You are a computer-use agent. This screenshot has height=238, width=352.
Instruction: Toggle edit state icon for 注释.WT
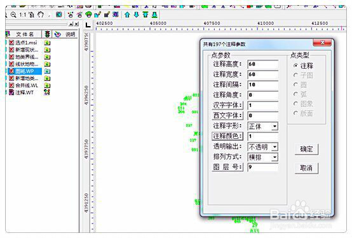[47, 92]
